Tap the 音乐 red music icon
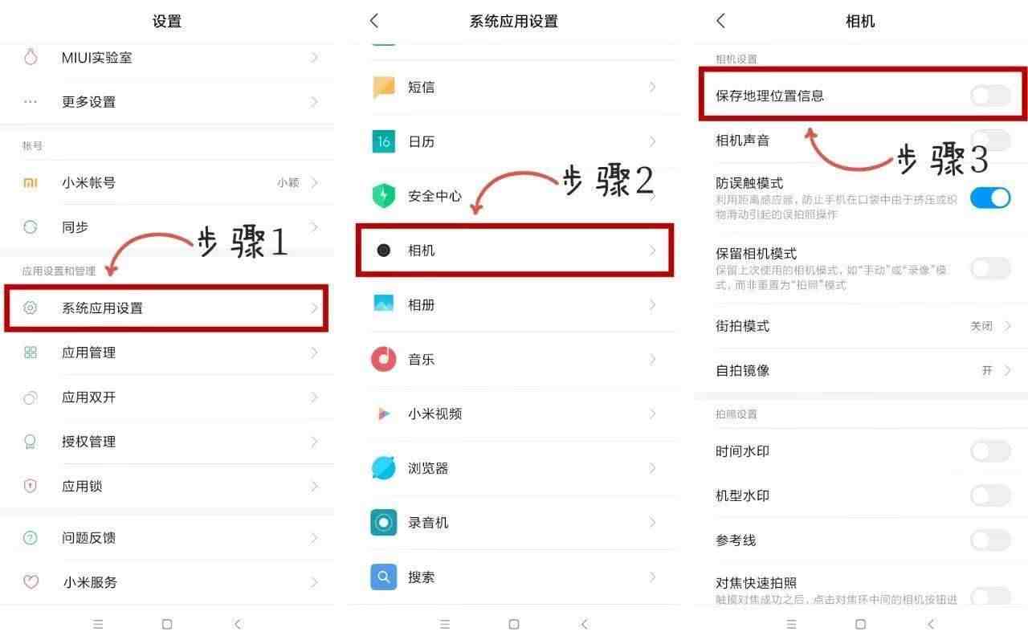This screenshot has height=644, width=1028. click(384, 359)
